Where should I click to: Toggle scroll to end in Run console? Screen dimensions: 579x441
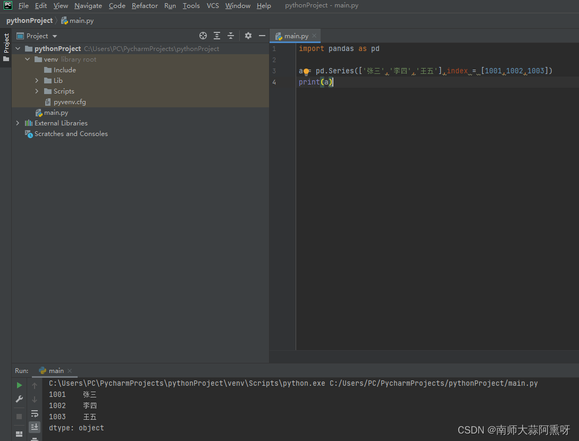35,427
